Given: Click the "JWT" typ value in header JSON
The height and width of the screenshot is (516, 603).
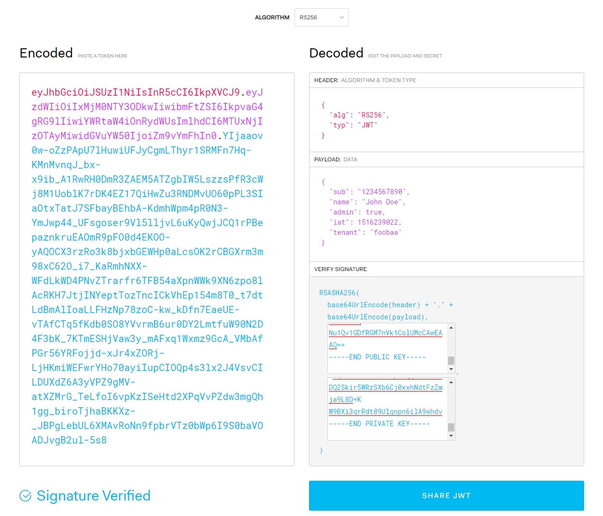Looking at the screenshot, I should tap(367, 125).
